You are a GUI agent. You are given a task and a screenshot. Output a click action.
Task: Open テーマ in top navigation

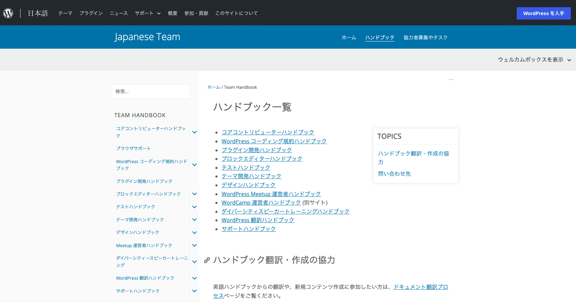(x=65, y=13)
